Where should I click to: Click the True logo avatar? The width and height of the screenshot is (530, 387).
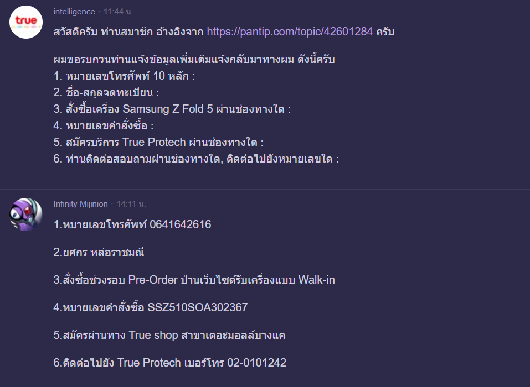[x=26, y=22]
